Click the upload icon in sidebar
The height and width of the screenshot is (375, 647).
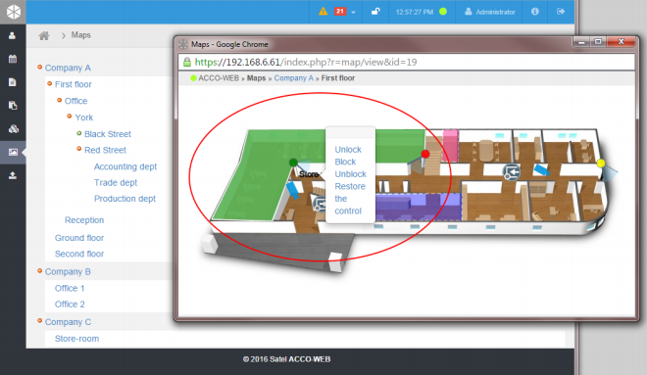[x=13, y=175]
